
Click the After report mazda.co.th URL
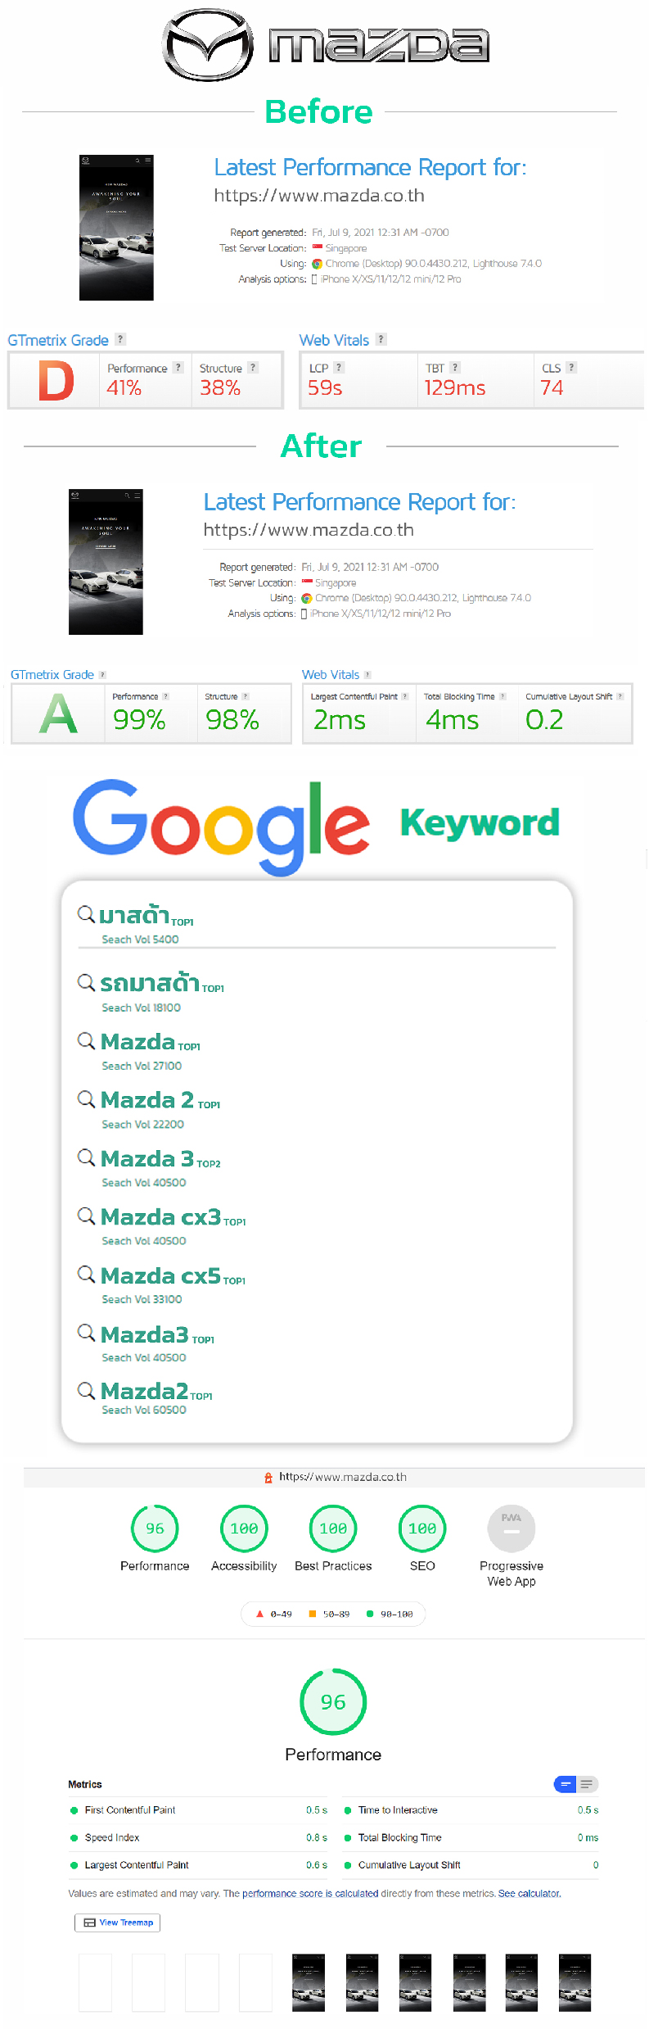click(x=309, y=530)
